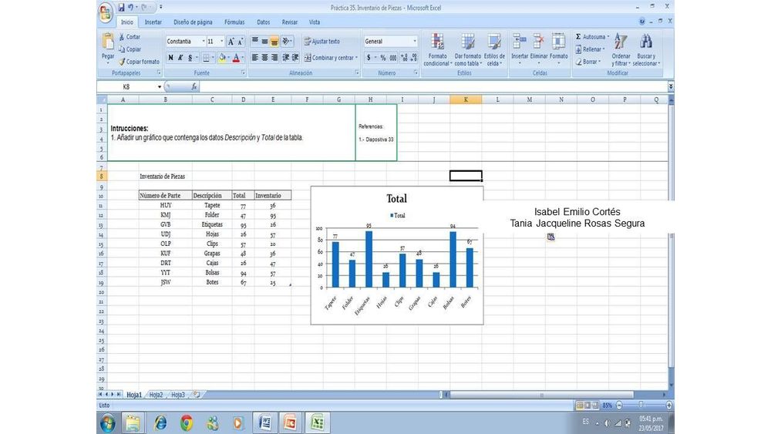This screenshot has height=434, width=771.
Task: Click Insertar cells icon in Celdas group
Action: pyautogui.click(x=520, y=45)
